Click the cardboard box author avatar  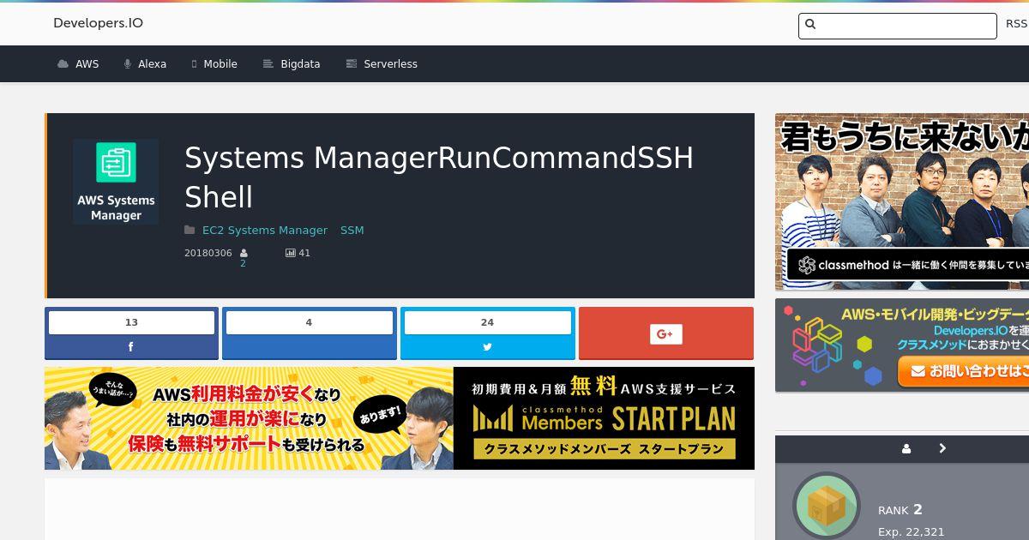pyautogui.click(x=827, y=507)
